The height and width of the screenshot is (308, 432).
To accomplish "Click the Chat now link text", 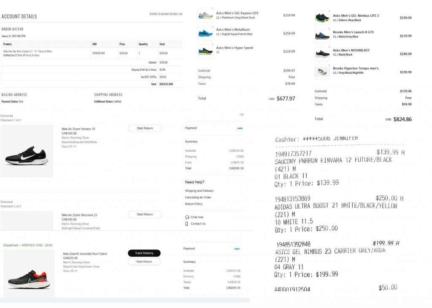I will tap(197, 217).
